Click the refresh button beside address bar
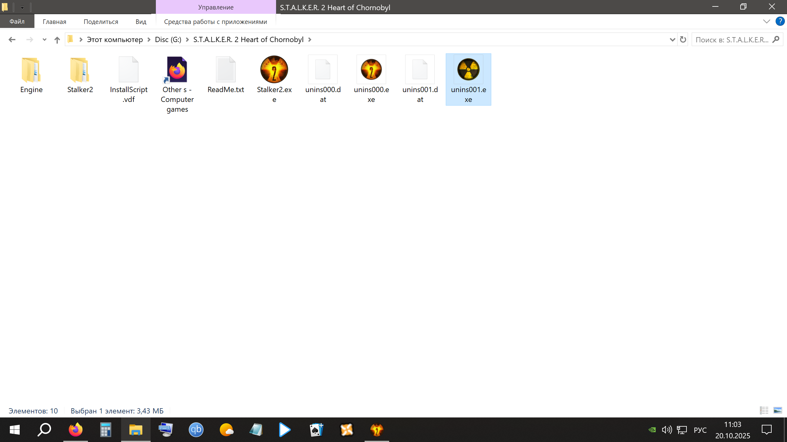Viewport: 787px width, 442px height. pos(683,40)
